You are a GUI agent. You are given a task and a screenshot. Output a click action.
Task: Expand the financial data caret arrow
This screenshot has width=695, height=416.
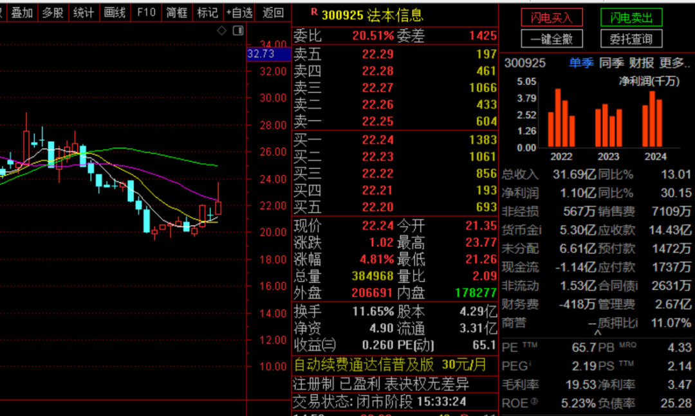pos(597,332)
